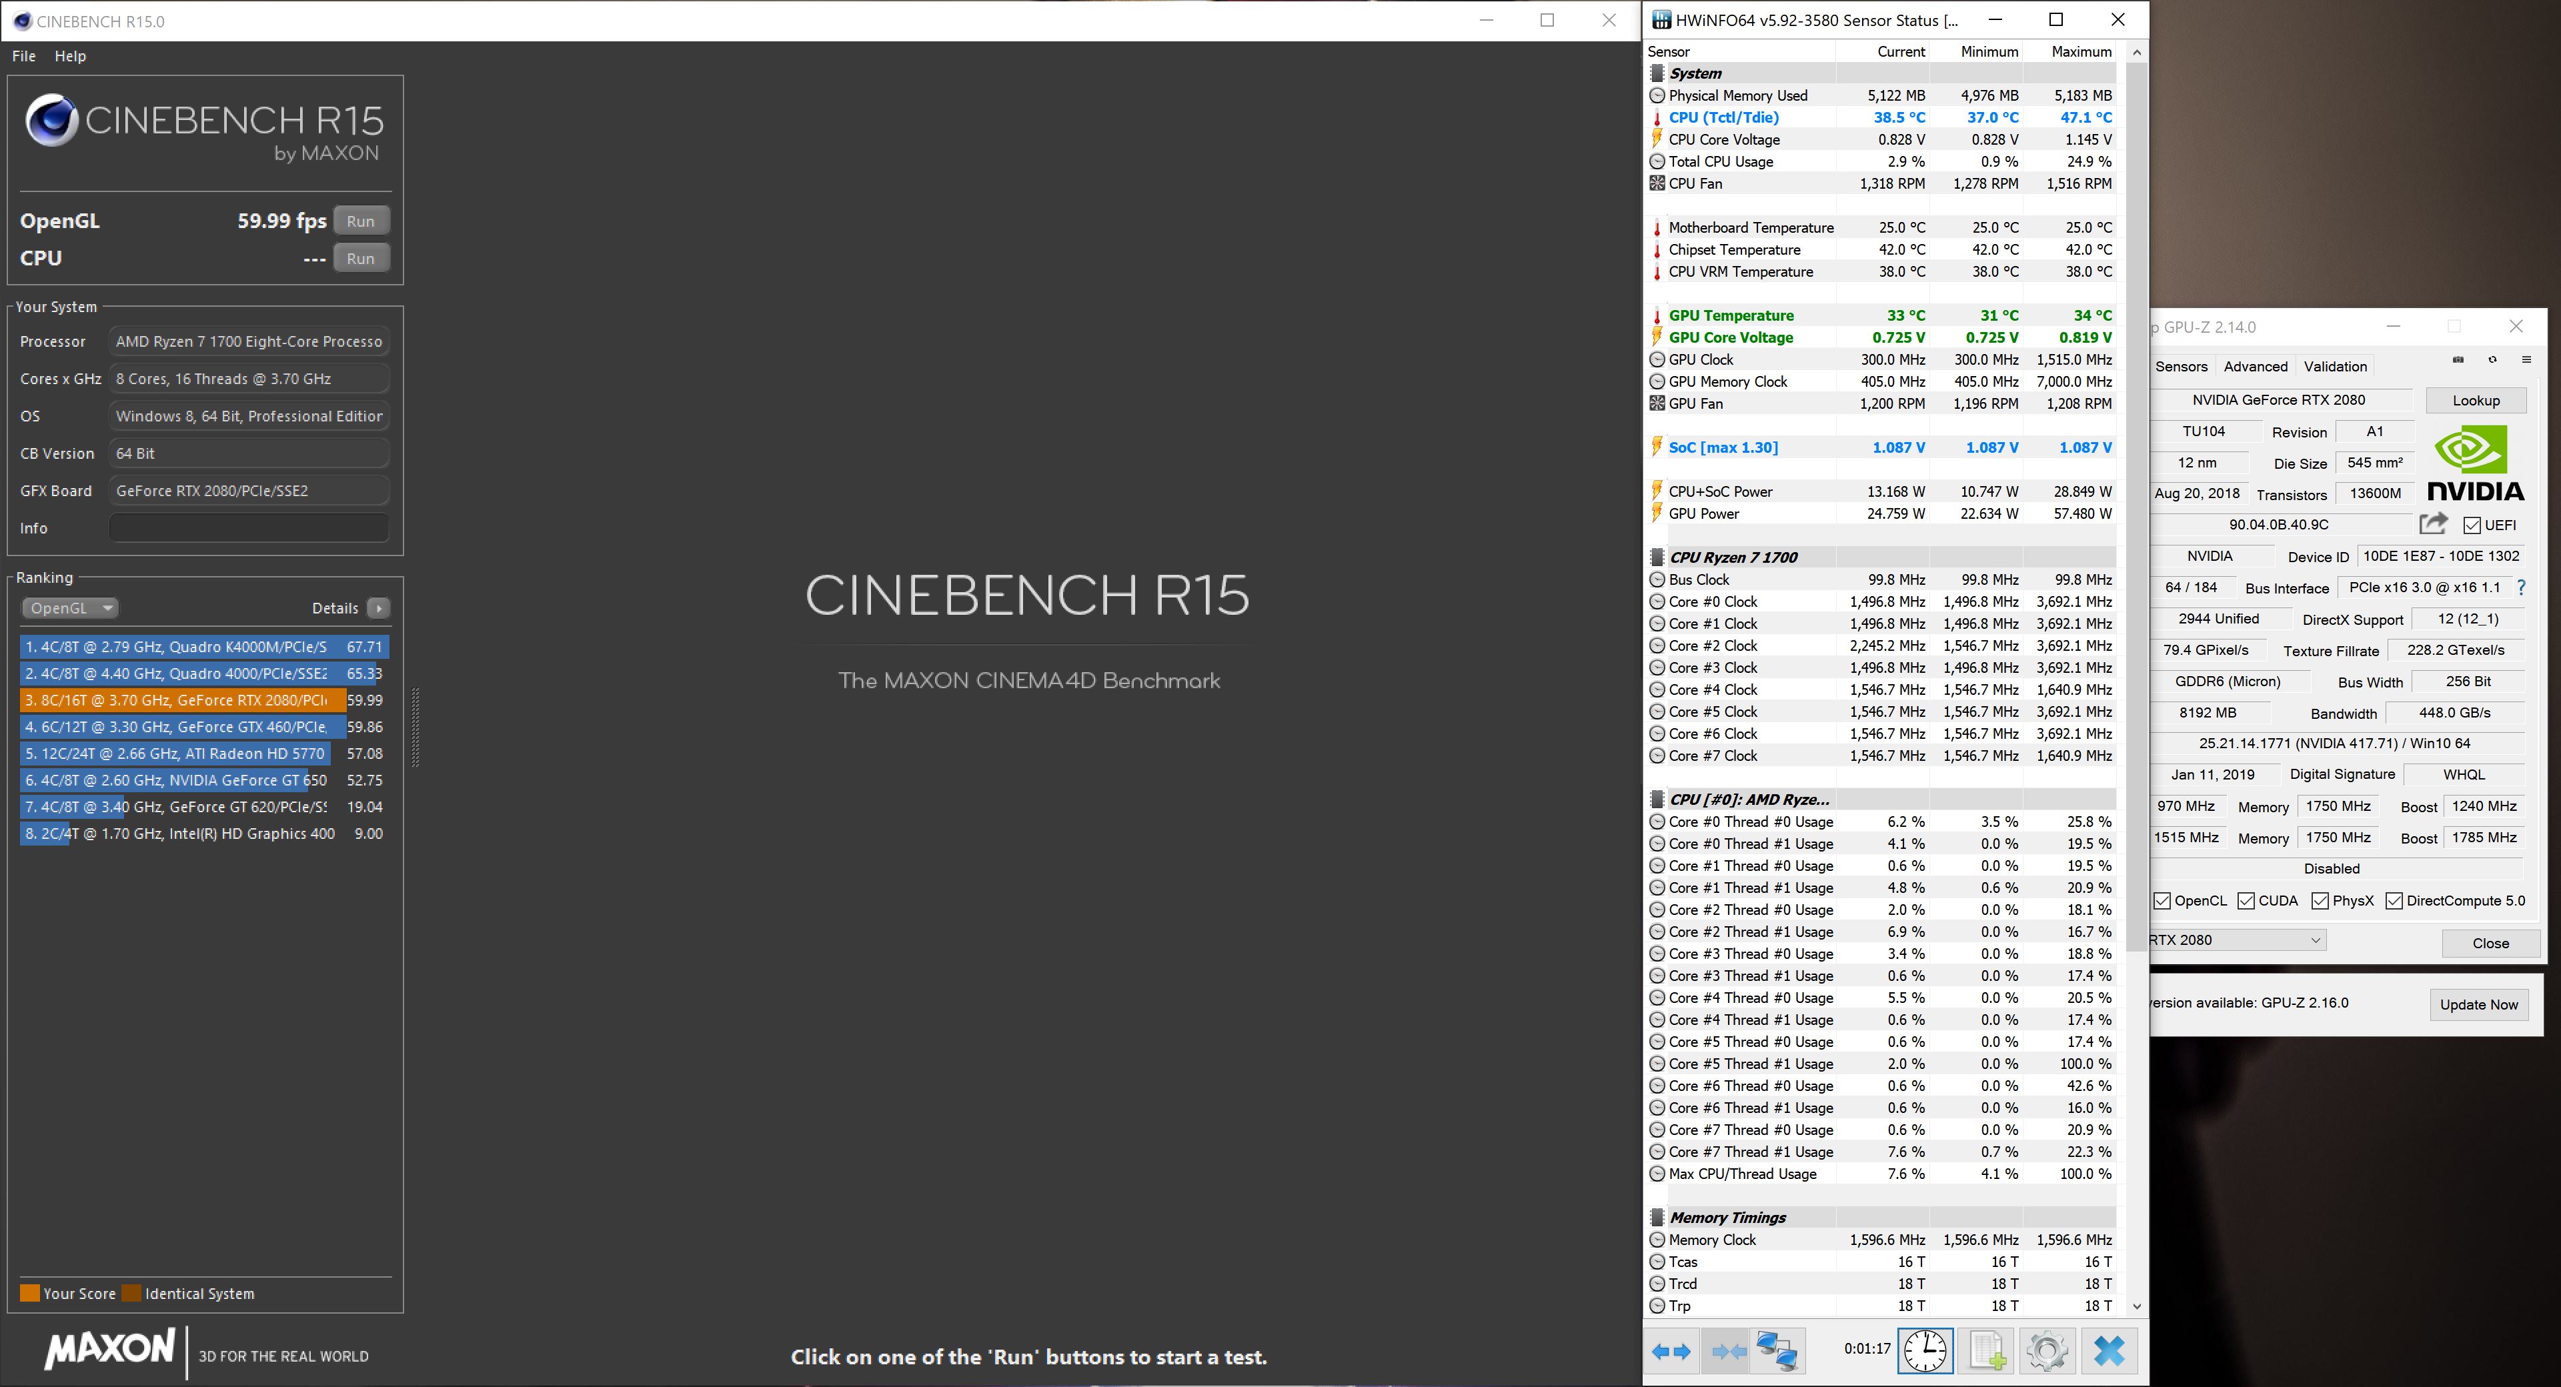
Task: Click HWiNFO expand sensor view arrows icon
Action: click(x=1671, y=1350)
